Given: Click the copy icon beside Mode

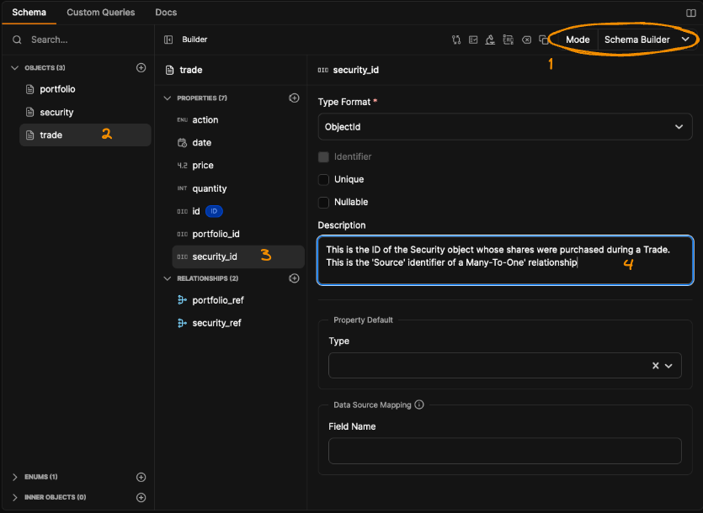Looking at the screenshot, I should point(544,40).
